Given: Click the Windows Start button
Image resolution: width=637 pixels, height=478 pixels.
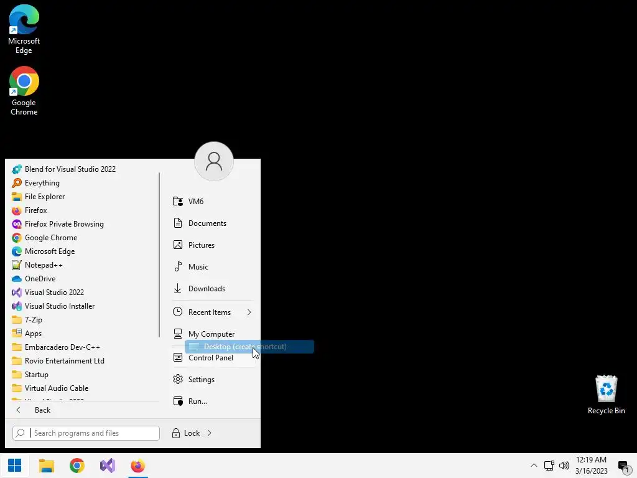Looking at the screenshot, I should pyautogui.click(x=15, y=466).
